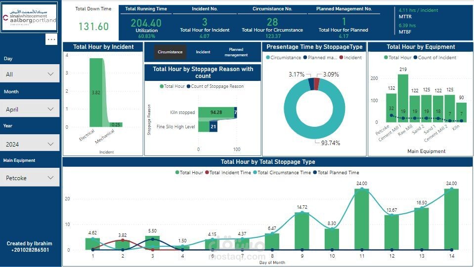
Task: Click the Total Hour by Equipment title
Action: [x=421, y=47]
